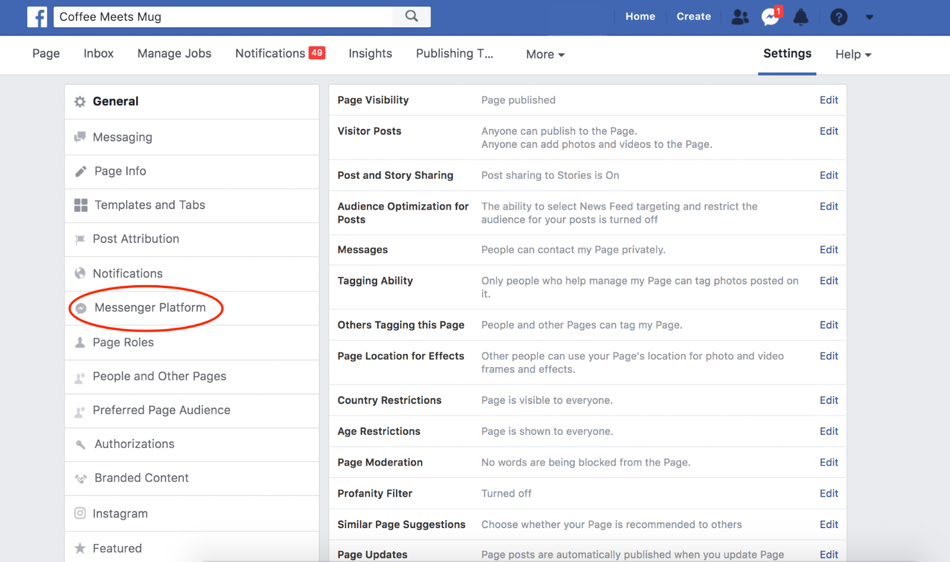This screenshot has height=562, width=950.
Task: Edit the Age Restrictions setting
Action: [x=829, y=431]
